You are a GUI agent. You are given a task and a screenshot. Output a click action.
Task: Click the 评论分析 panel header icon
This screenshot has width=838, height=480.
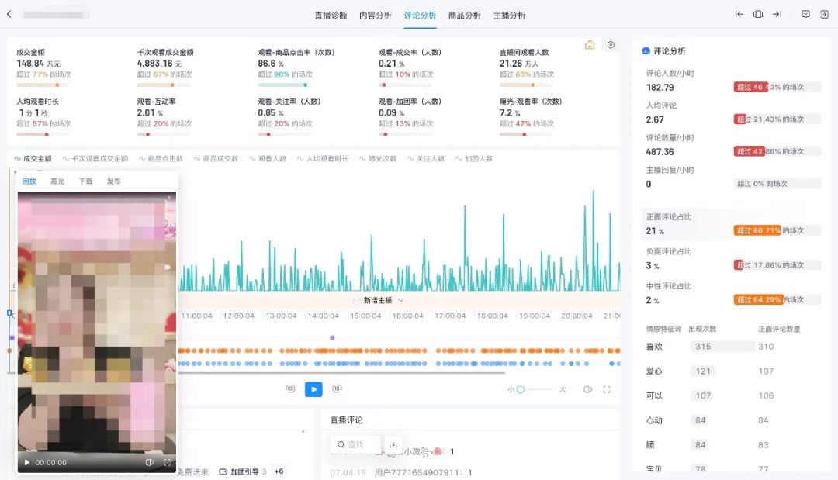[x=646, y=50]
